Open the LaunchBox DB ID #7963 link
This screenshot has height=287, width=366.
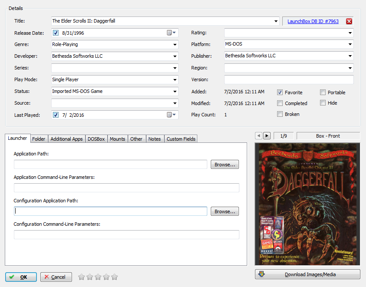[313, 21]
